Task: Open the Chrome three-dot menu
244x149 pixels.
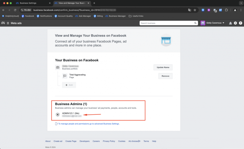Action: tap(241, 10)
